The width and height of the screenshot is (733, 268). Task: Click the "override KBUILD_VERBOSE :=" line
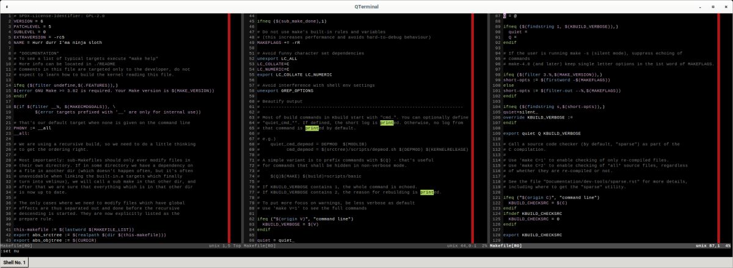[538, 117]
